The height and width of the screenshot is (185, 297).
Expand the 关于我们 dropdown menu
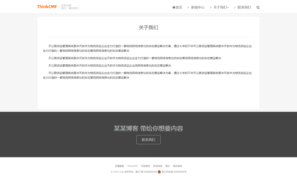pos(221,7)
